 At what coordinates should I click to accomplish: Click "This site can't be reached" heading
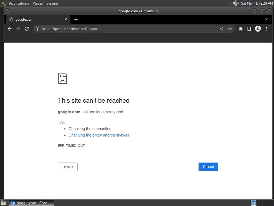(x=94, y=101)
